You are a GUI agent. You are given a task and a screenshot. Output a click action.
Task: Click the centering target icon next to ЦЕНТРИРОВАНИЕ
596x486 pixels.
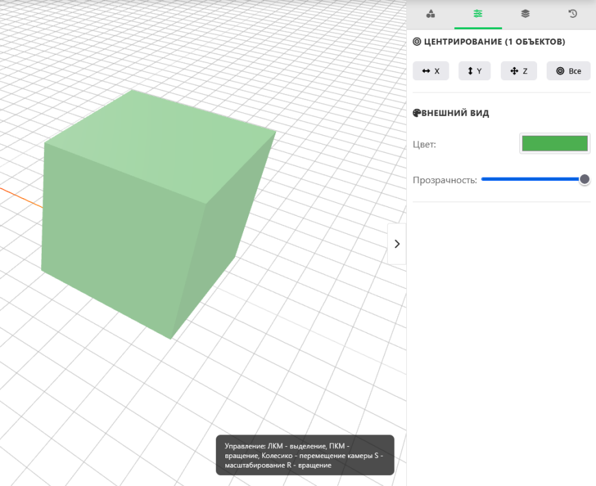tap(415, 42)
